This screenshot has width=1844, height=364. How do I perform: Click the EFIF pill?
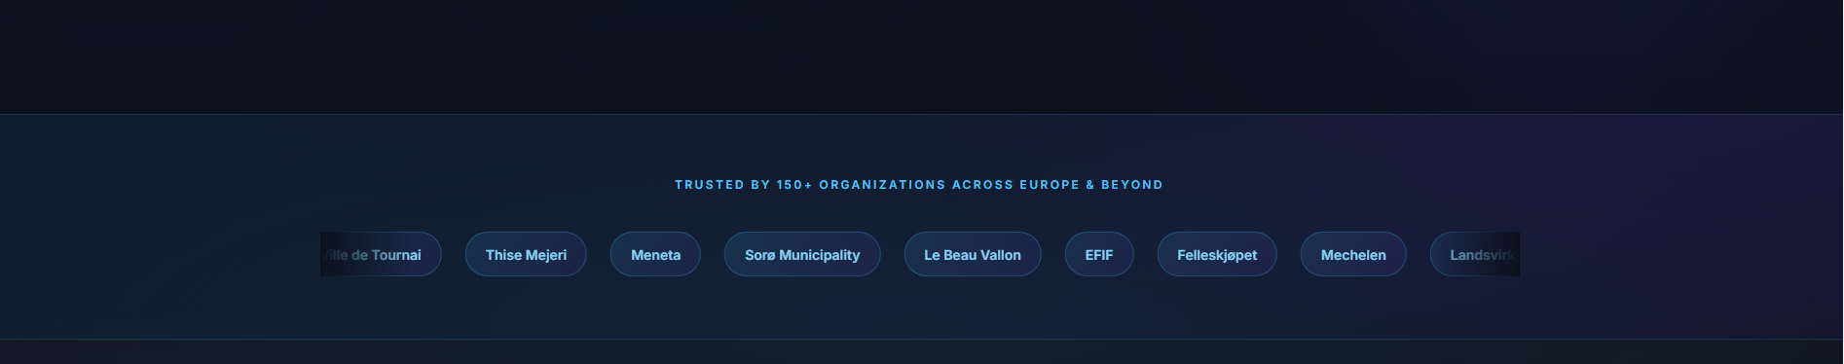(1099, 254)
